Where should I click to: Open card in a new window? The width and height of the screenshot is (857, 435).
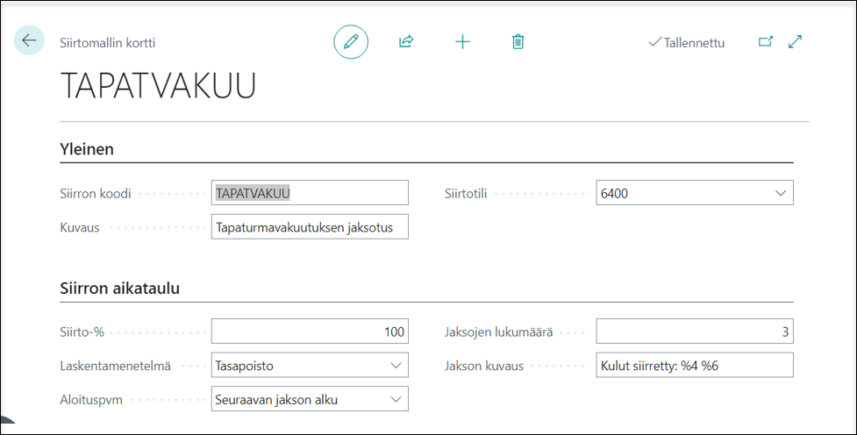(x=766, y=41)
